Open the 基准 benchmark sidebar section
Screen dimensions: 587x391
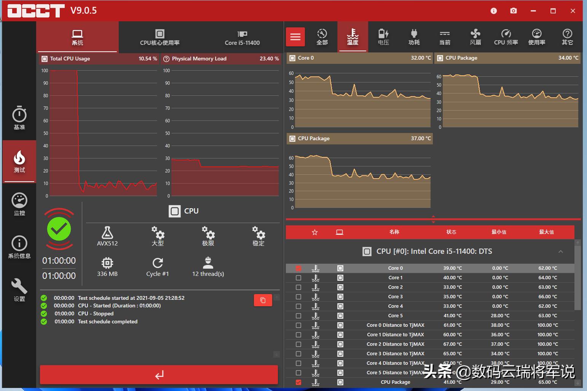[x=19, y=118]
